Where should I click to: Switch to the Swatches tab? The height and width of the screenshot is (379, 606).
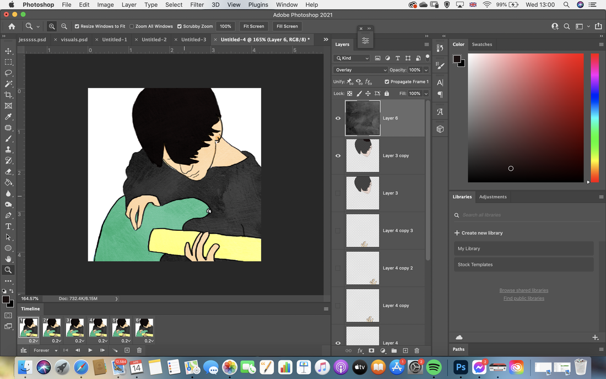pyautogui.click(x=482, y=45)
